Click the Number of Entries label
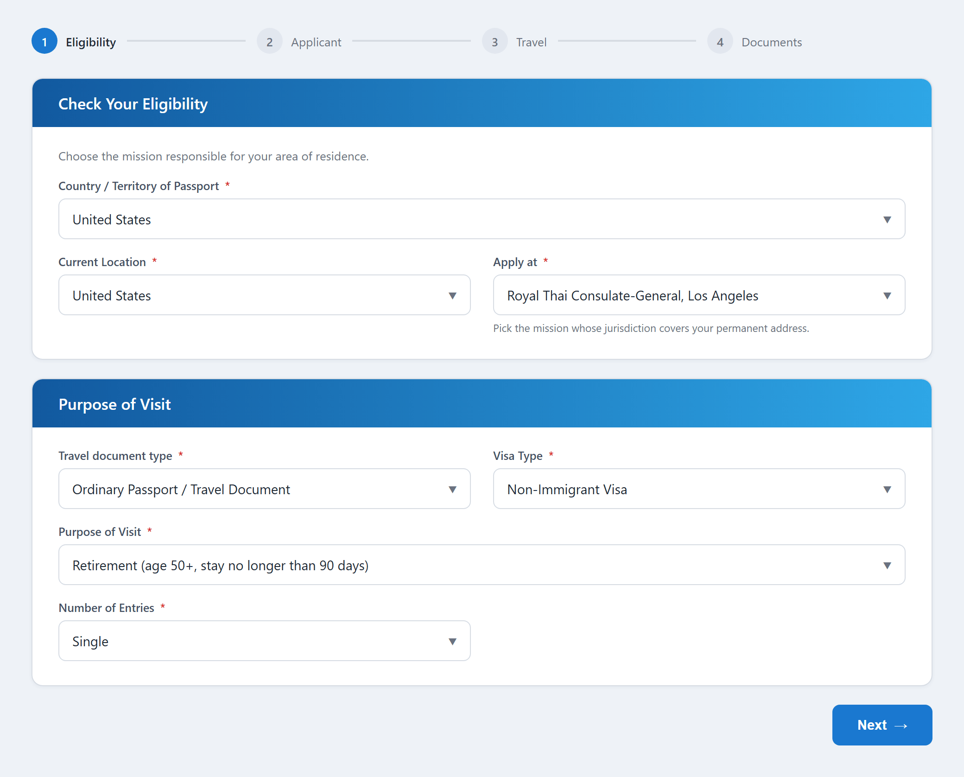This screenshot has width=964, height=777. point(106,608)
